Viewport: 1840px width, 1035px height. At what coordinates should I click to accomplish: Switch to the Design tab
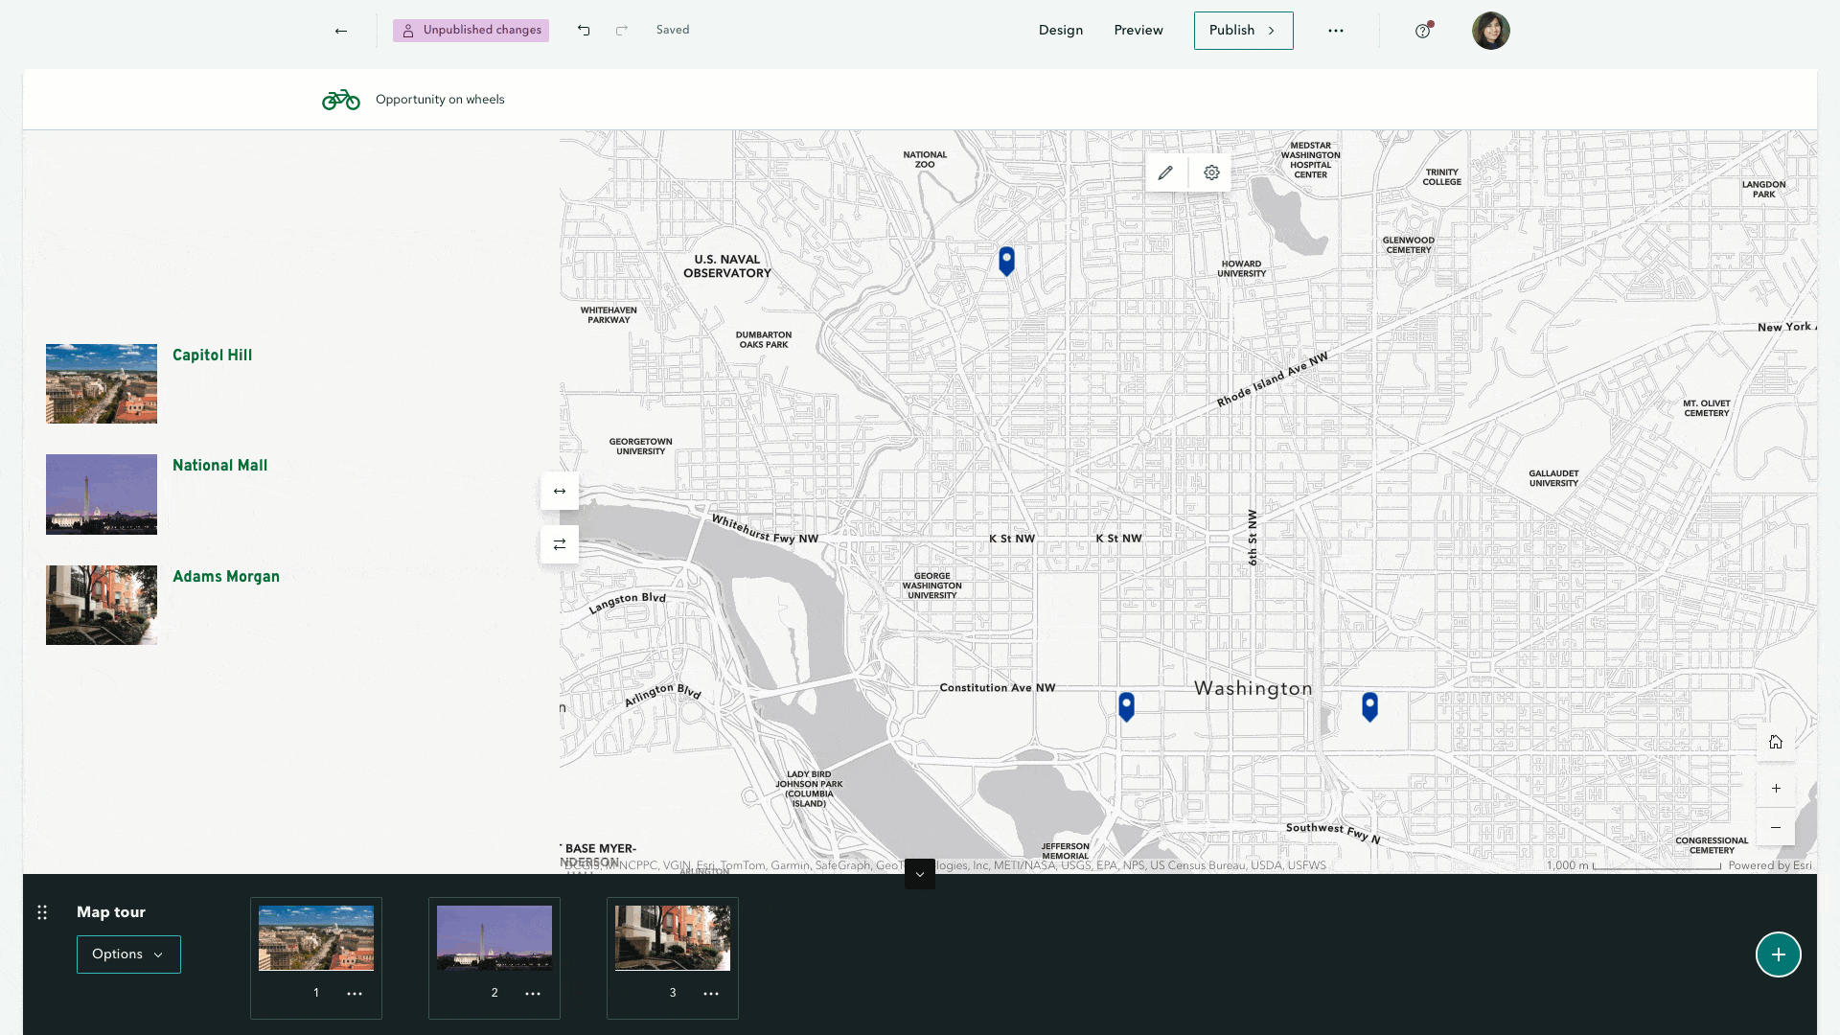click(1060, 30)
